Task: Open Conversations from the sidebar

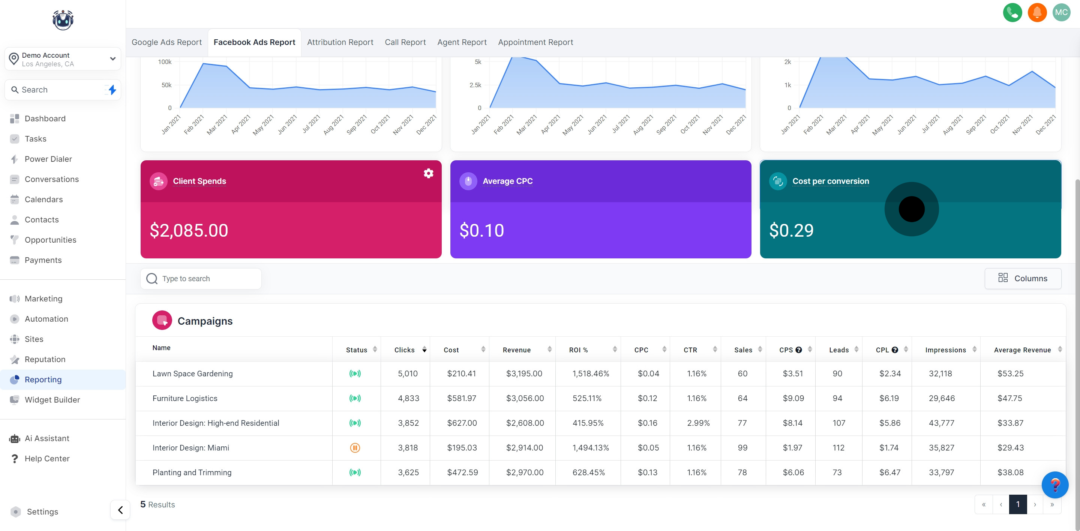Action: pyautogui.click(x=52, y=179)
